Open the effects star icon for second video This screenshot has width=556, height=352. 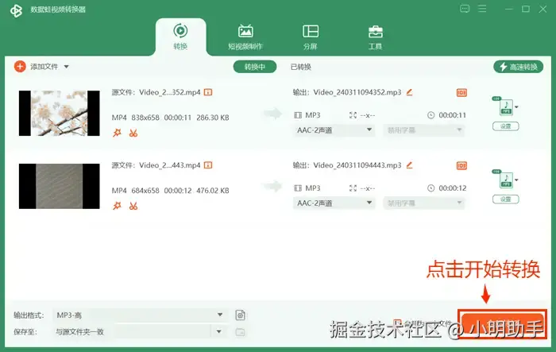(117, 206)
